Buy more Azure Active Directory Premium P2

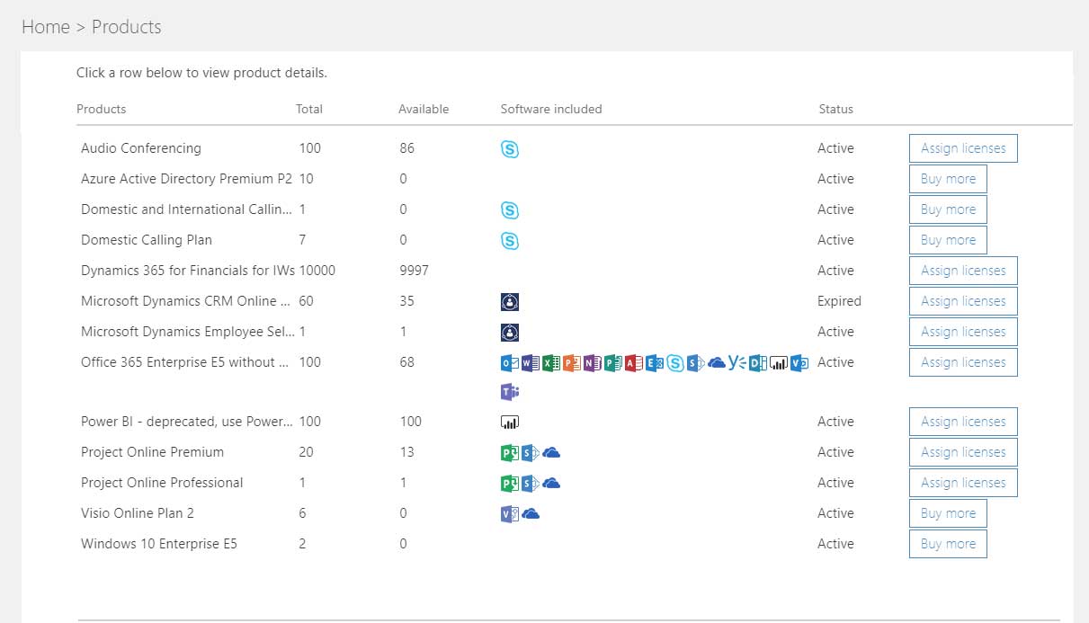click(948, 179)
